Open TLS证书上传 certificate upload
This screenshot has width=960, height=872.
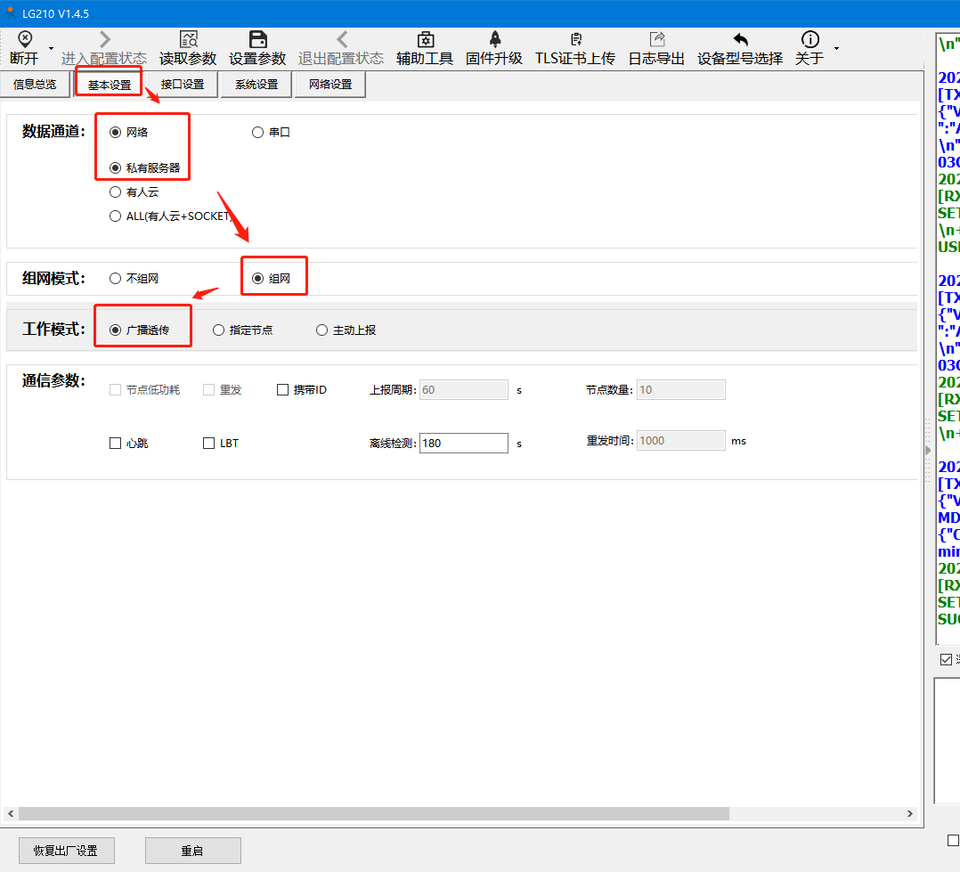(x=575, y=40)
